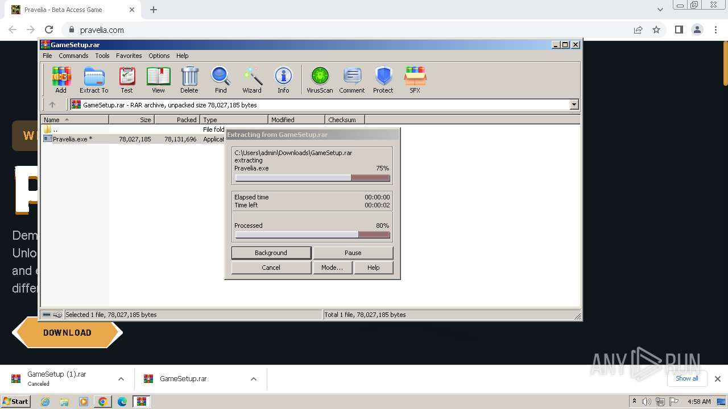Click the Mode... button
Viewport: 728px width, 409px height.
coord(332,268)
